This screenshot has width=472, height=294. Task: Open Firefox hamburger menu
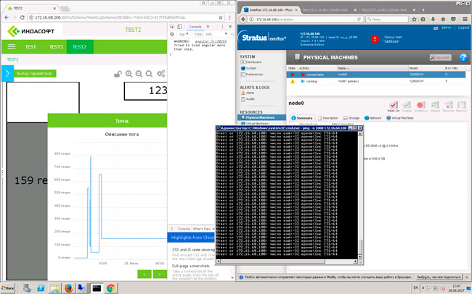click(465, 20)
